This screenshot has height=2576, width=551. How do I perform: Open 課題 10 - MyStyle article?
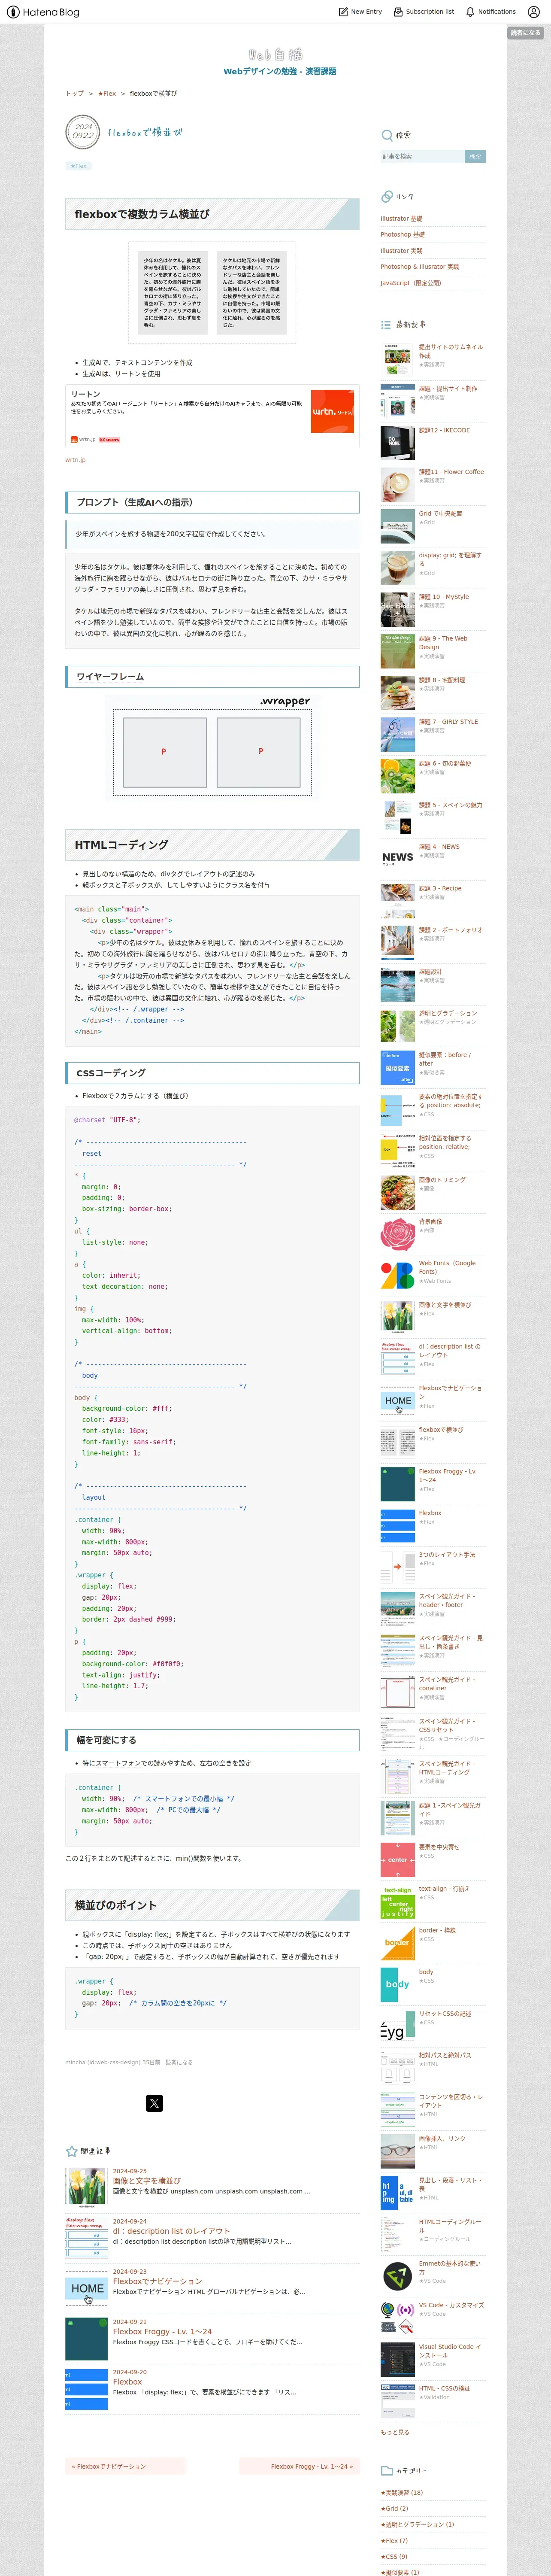pyautogui.click(x=444, y=597)
